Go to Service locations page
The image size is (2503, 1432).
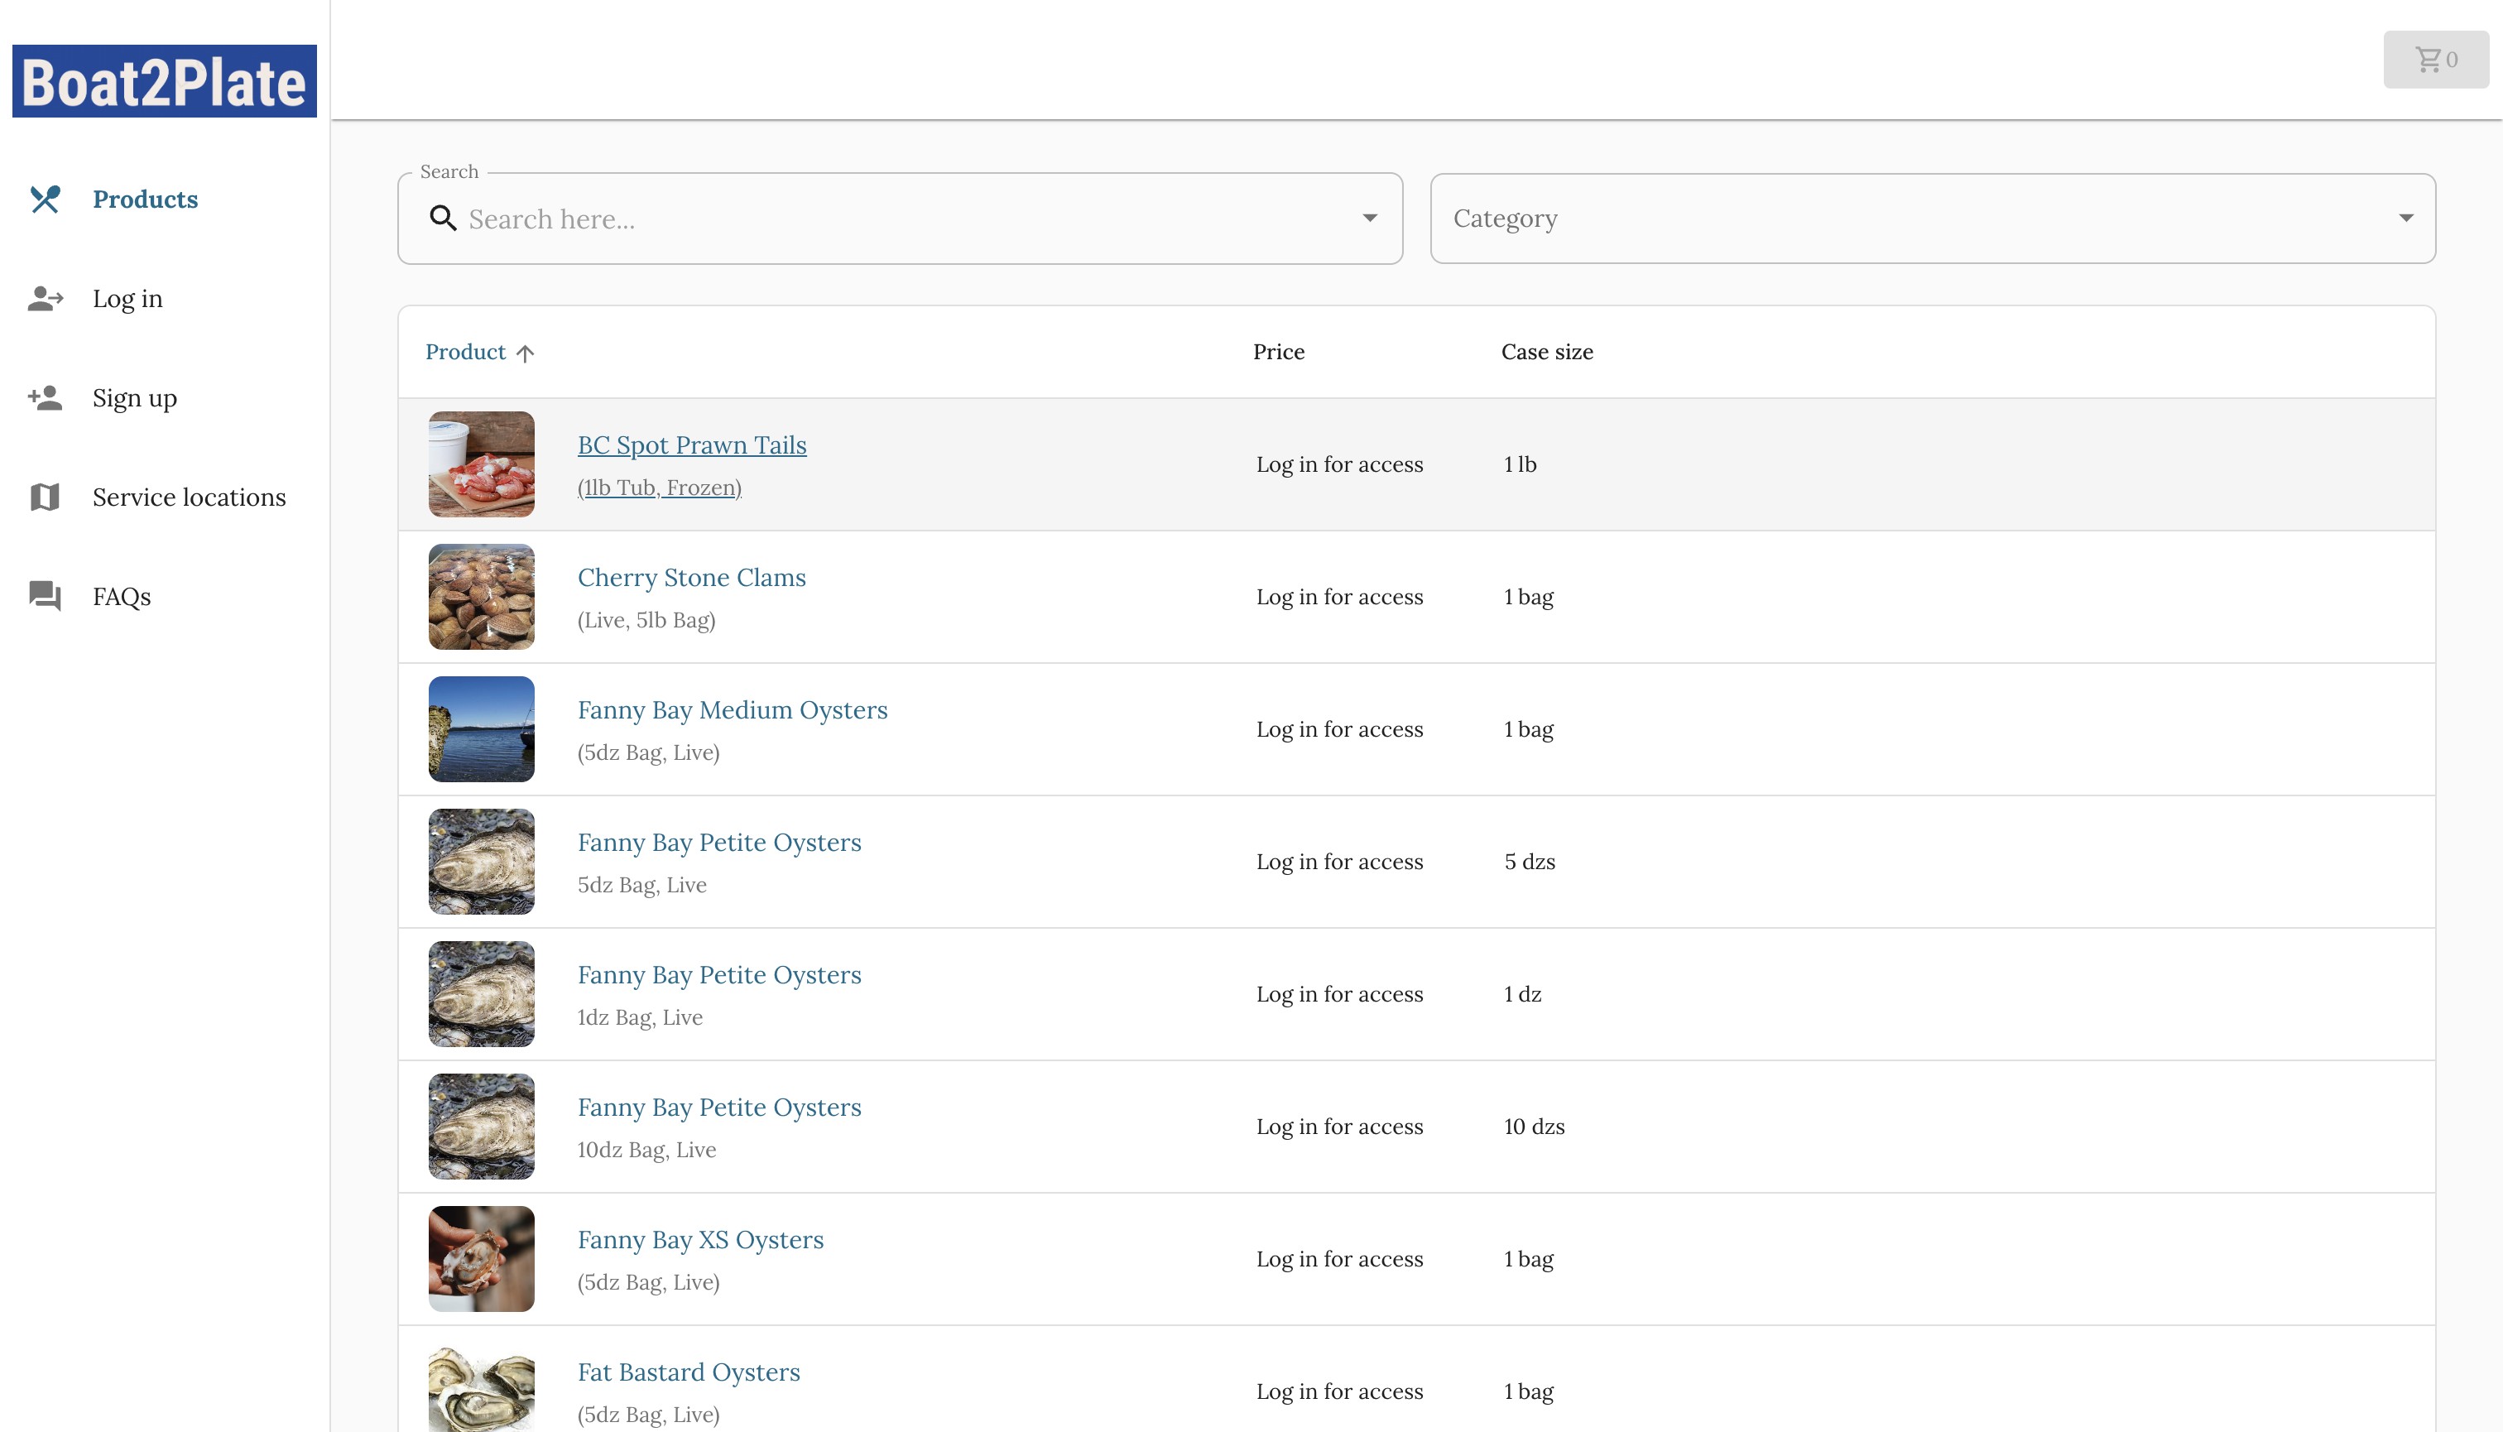[189, 497]
